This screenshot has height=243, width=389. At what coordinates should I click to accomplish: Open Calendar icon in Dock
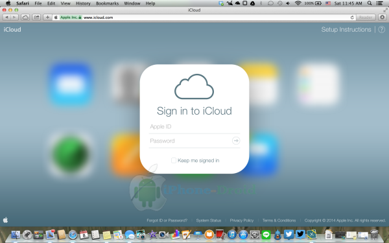[x=84, y=235]
